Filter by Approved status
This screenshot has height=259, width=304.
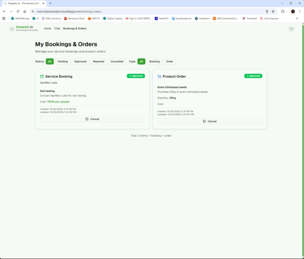(80, 61)
